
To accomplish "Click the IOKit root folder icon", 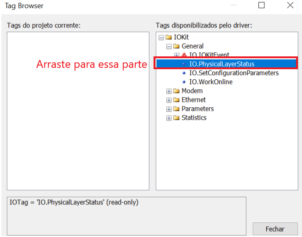I will pos(169,37).
